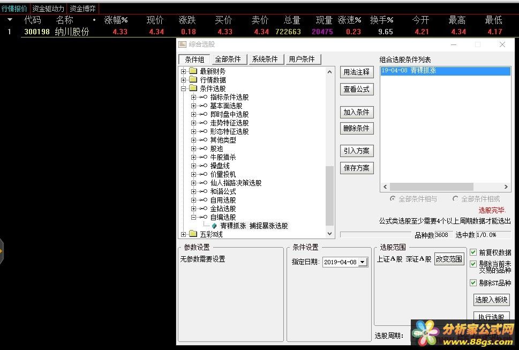Click the tree scrollbar up arrow
The image size is (519, 350).
coord(329,72)
